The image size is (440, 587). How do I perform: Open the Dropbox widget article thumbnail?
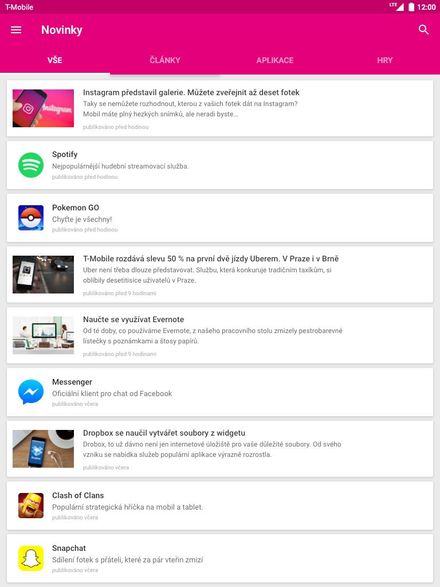(44, 449)
